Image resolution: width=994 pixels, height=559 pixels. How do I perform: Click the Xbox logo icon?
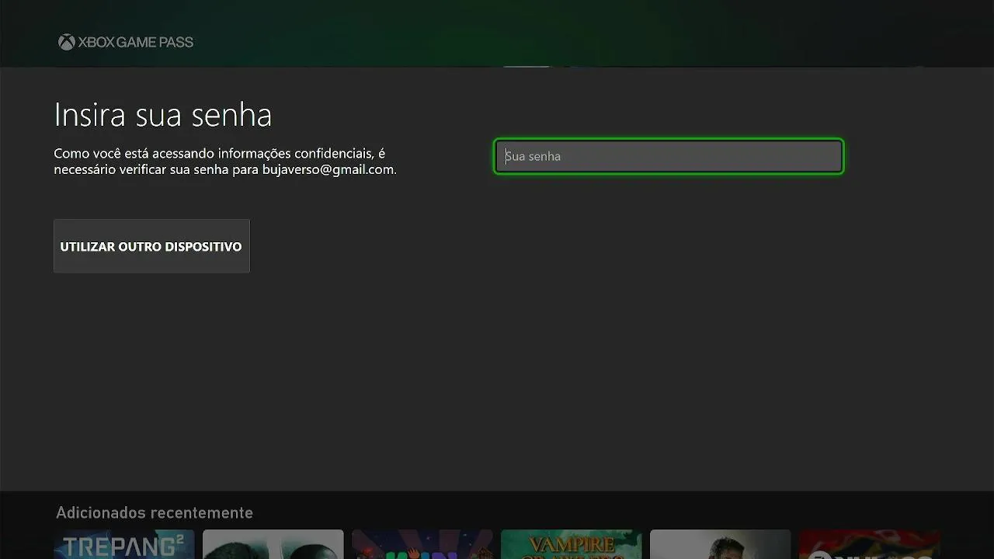[67, 42]
